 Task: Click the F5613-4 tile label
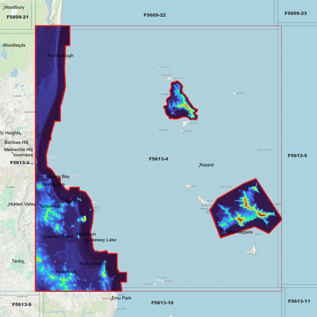pyautogui.click(x=158, y=159)
